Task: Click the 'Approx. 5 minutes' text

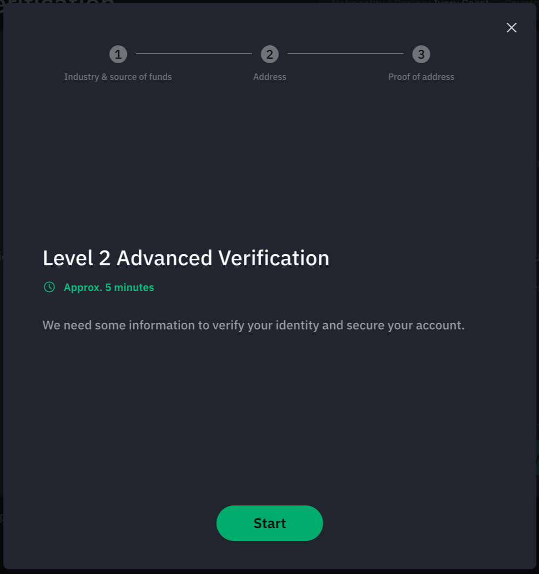Action: click(x=109, y=287)
